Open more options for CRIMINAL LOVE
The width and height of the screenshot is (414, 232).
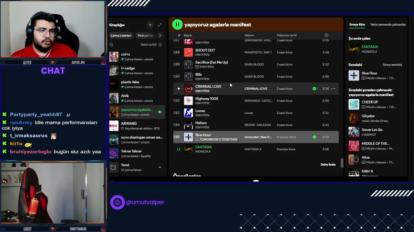333,89
